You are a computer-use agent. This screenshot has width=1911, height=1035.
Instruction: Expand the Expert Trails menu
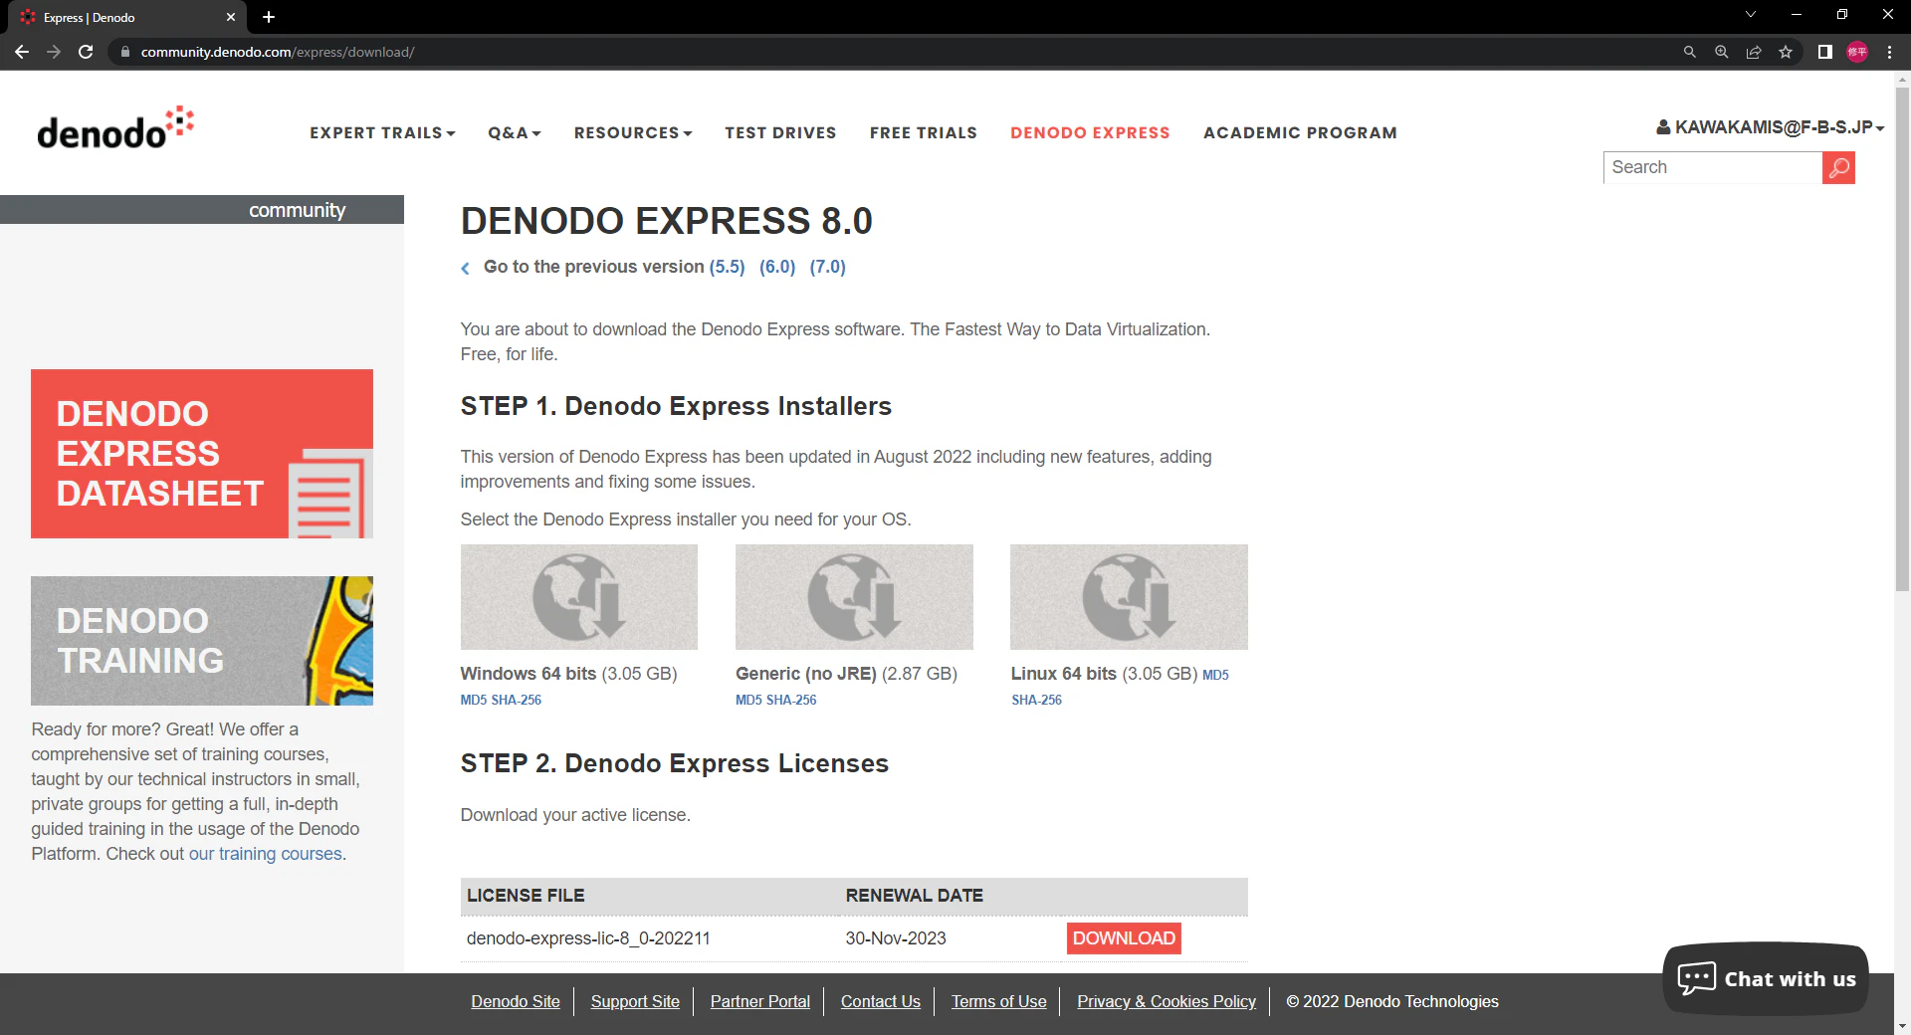pos(382,133)
